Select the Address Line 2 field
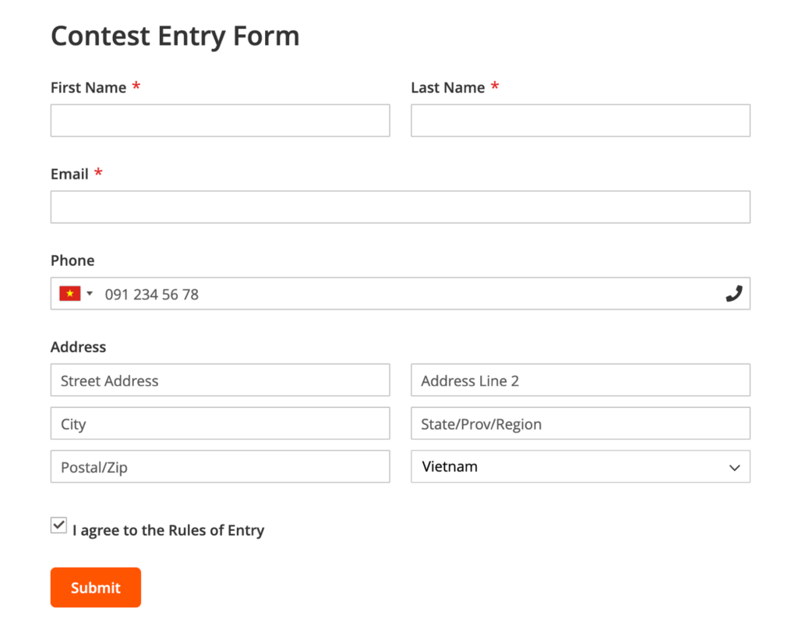Screen dimensions: 798x630 (580, 380)
